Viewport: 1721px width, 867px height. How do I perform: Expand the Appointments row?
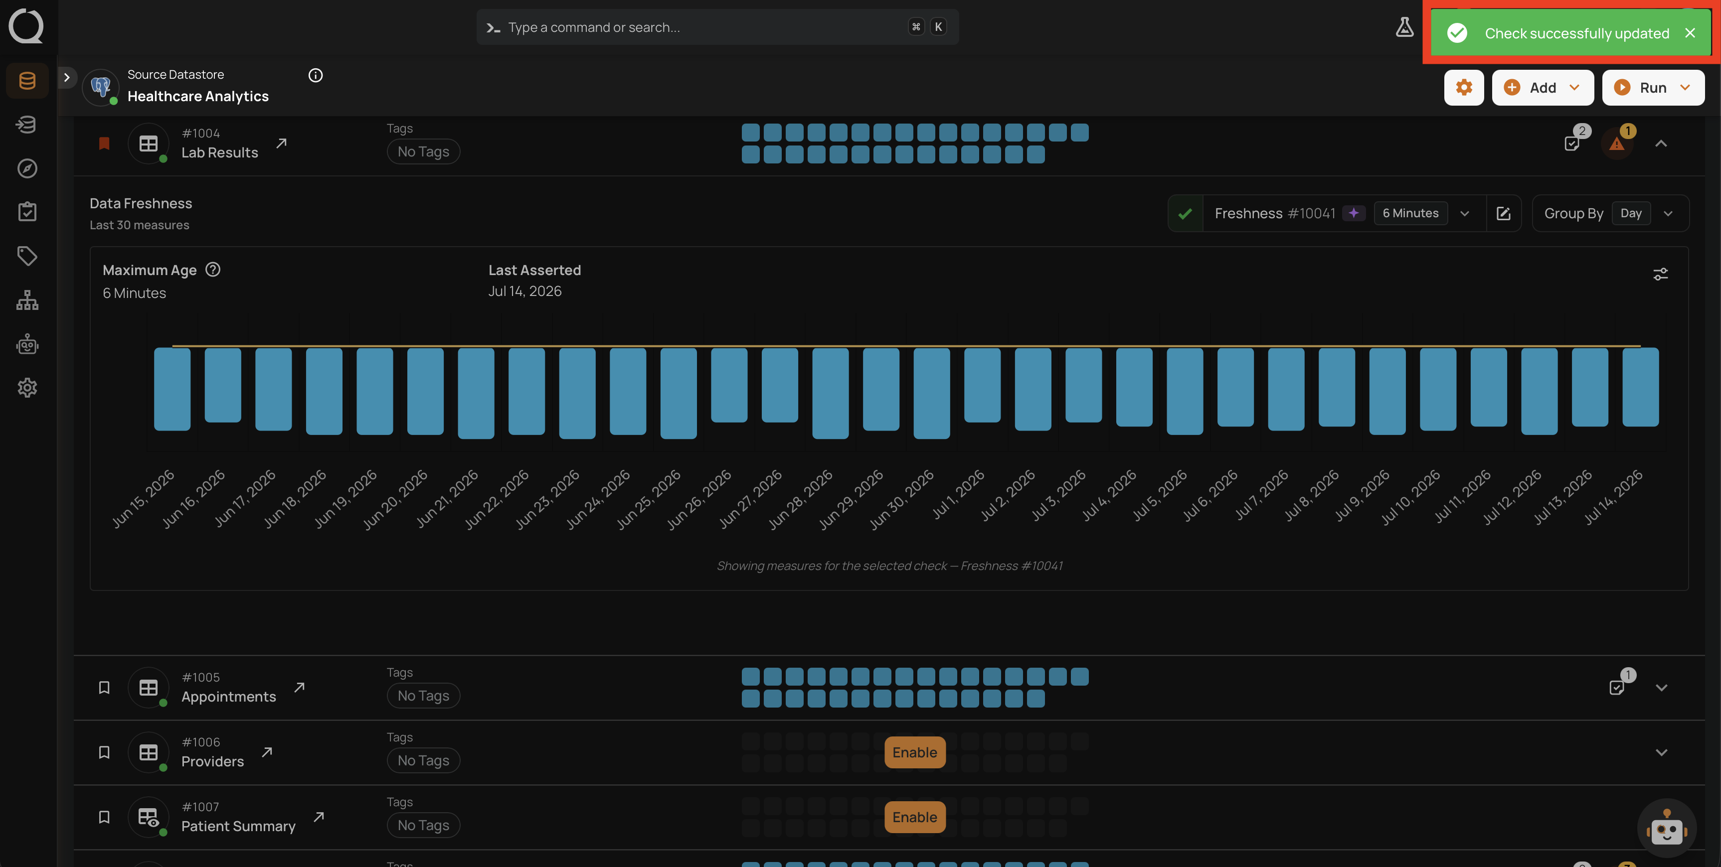pyautogui.click(x=1661, y=687)
